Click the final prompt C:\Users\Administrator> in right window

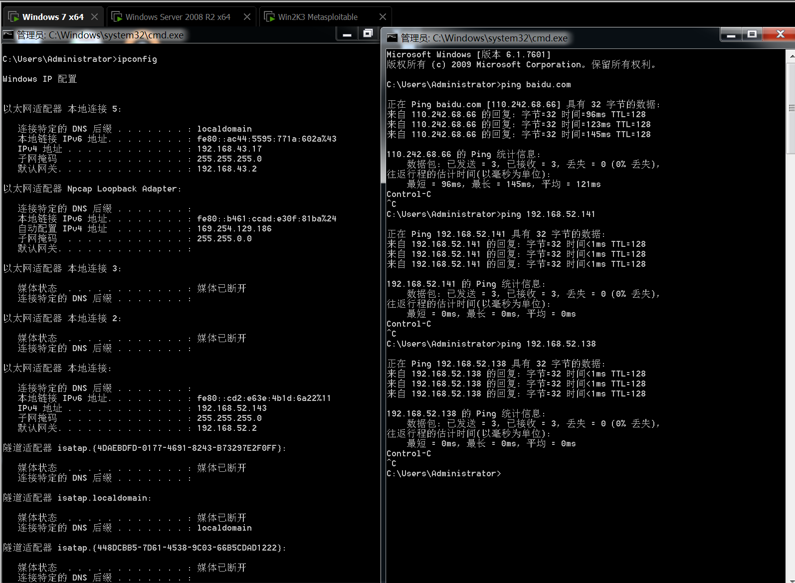pyautogui.click(x=444, y=474)
